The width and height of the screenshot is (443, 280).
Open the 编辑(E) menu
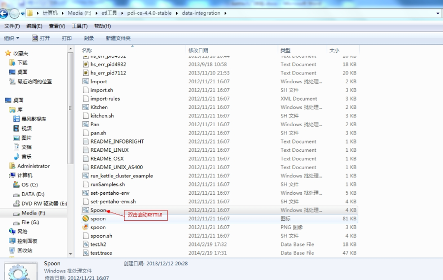(x=34, y=26)
